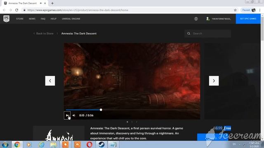264x148 pixels.
Task: Launch Internet Explorer from taskbar
Action: coord(41,144)
